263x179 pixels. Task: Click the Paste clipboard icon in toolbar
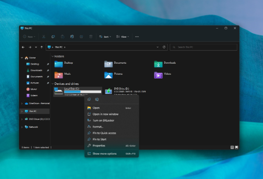63,37
